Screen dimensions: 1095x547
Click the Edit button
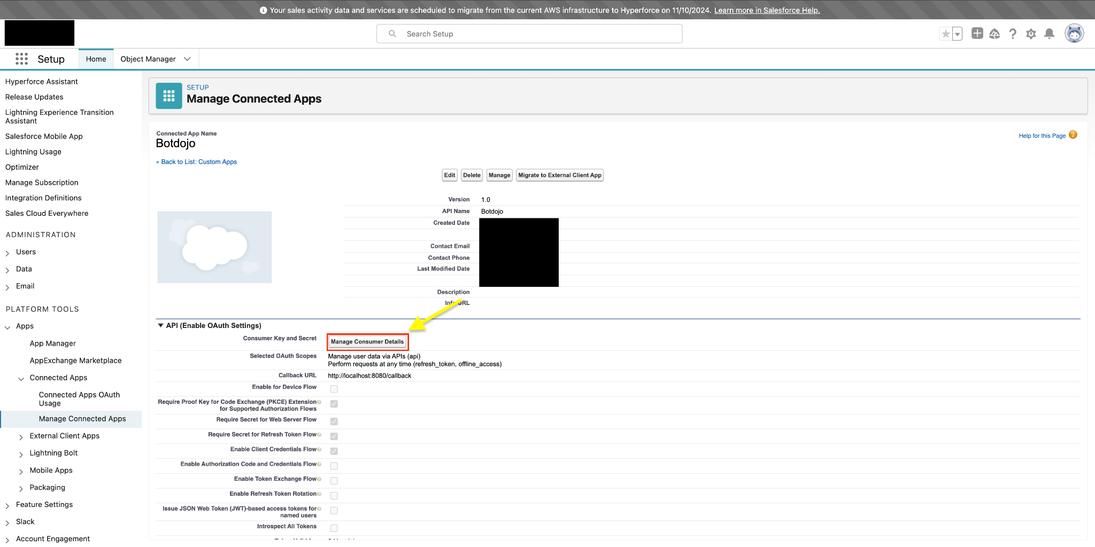tap(450, 175)
